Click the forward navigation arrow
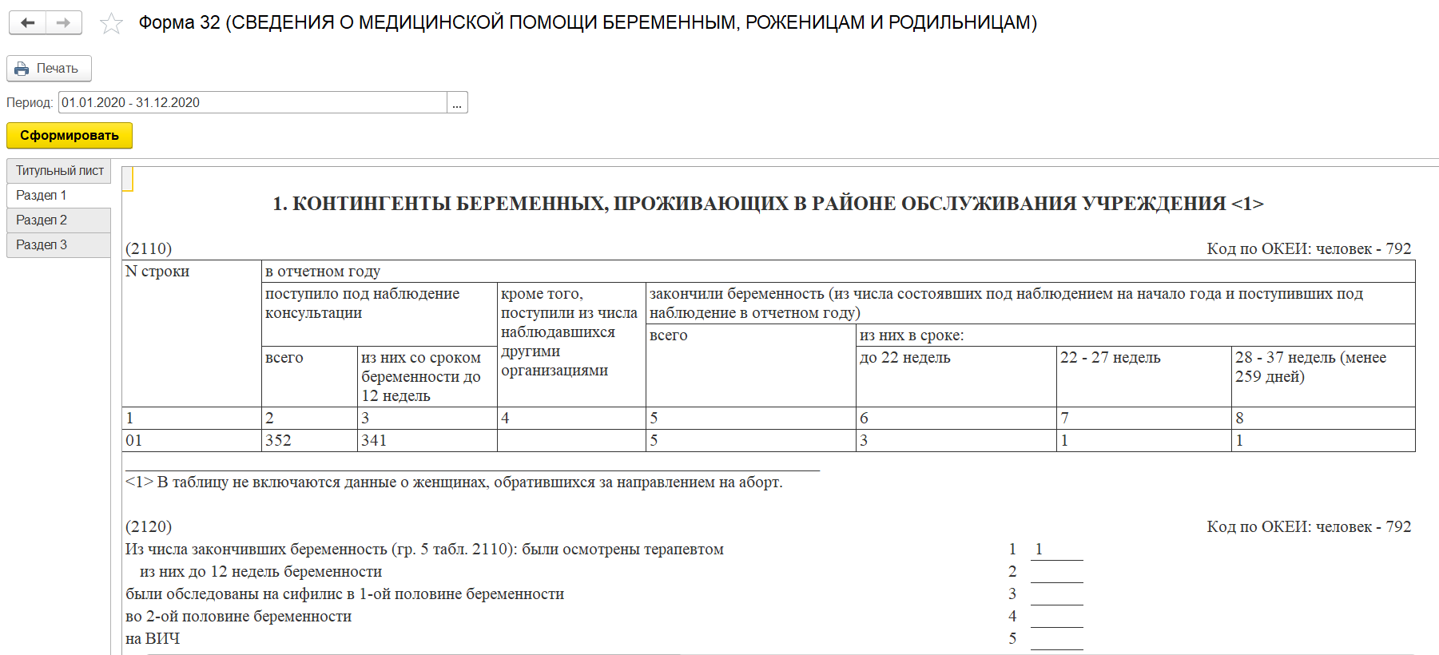This screenshot has width=1439, height=655. (64, 23)
